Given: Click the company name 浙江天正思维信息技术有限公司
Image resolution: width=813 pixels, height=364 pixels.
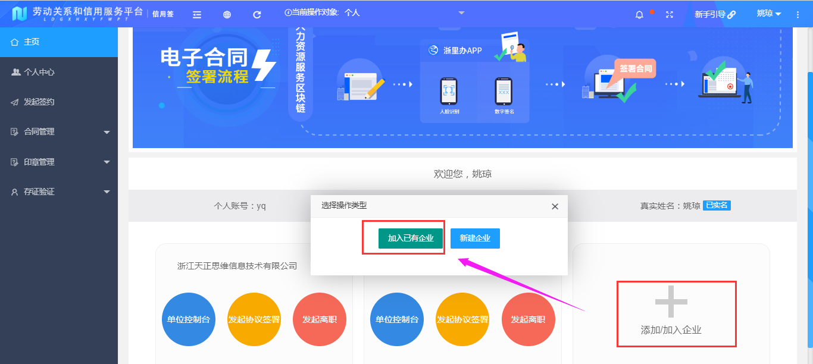Looking at the screenshot, I should 237,266.
